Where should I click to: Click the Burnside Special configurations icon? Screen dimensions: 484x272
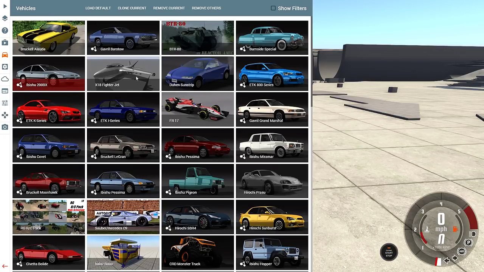(243, 49)
